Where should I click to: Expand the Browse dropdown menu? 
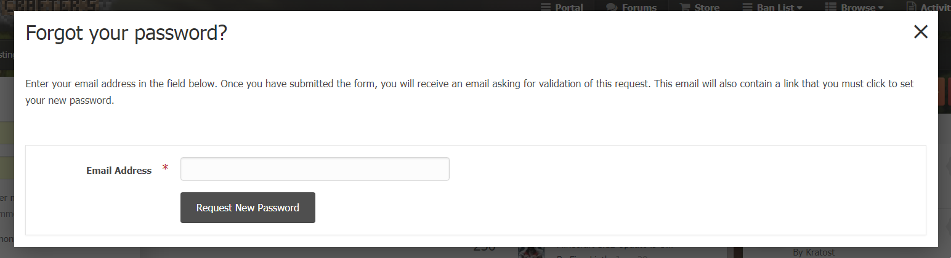pyautogui.click(x=854, y=7)
